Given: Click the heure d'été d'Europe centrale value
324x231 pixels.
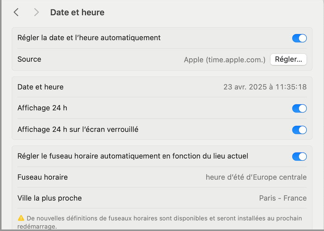Looking at the screenshot, I should pos(256,177).
